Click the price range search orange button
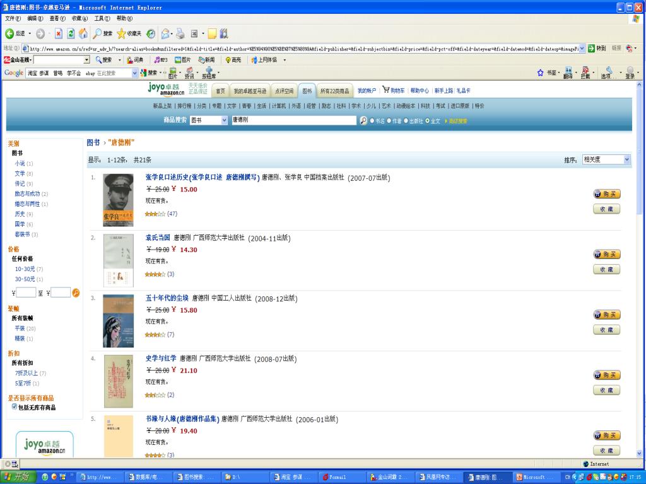The height and width of the screenshot is (484, 646). click(x=76, y=292)
